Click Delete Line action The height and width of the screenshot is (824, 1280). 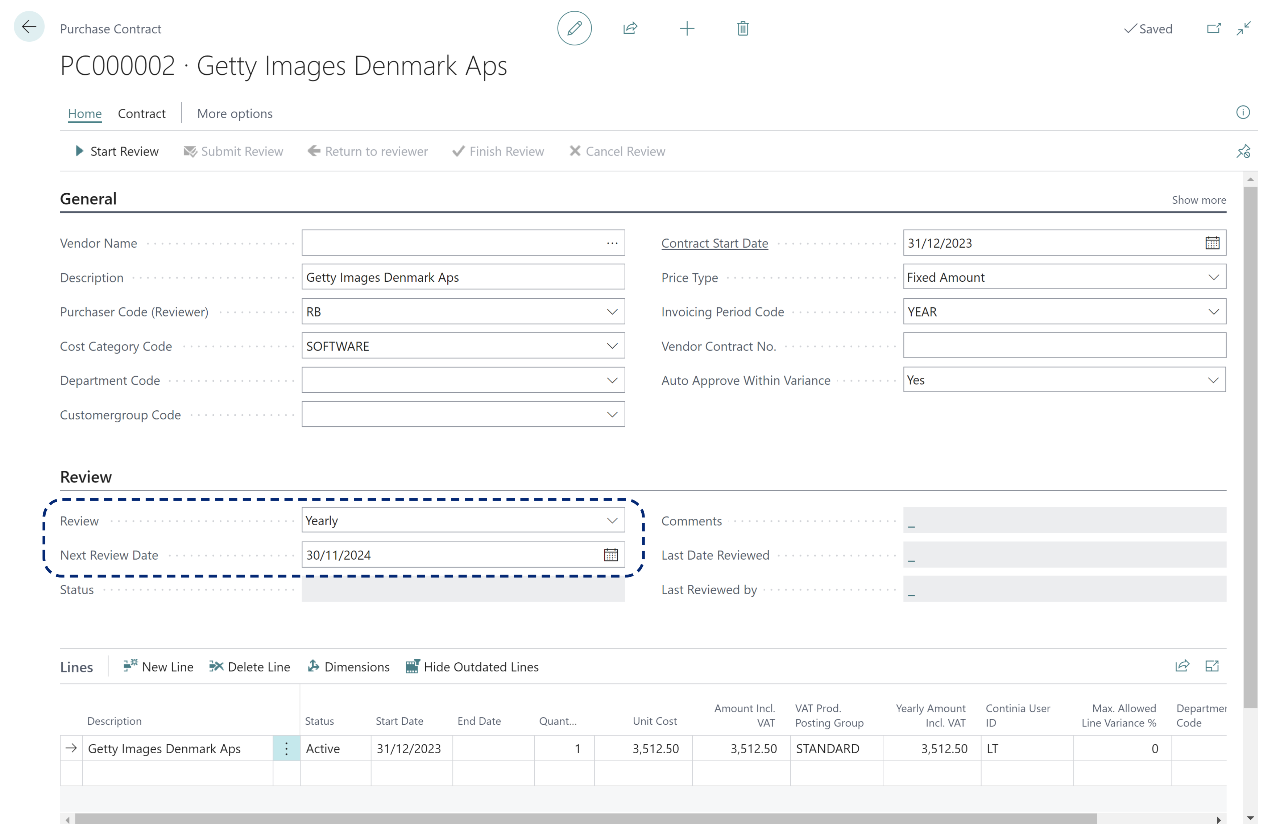[250, 667]
